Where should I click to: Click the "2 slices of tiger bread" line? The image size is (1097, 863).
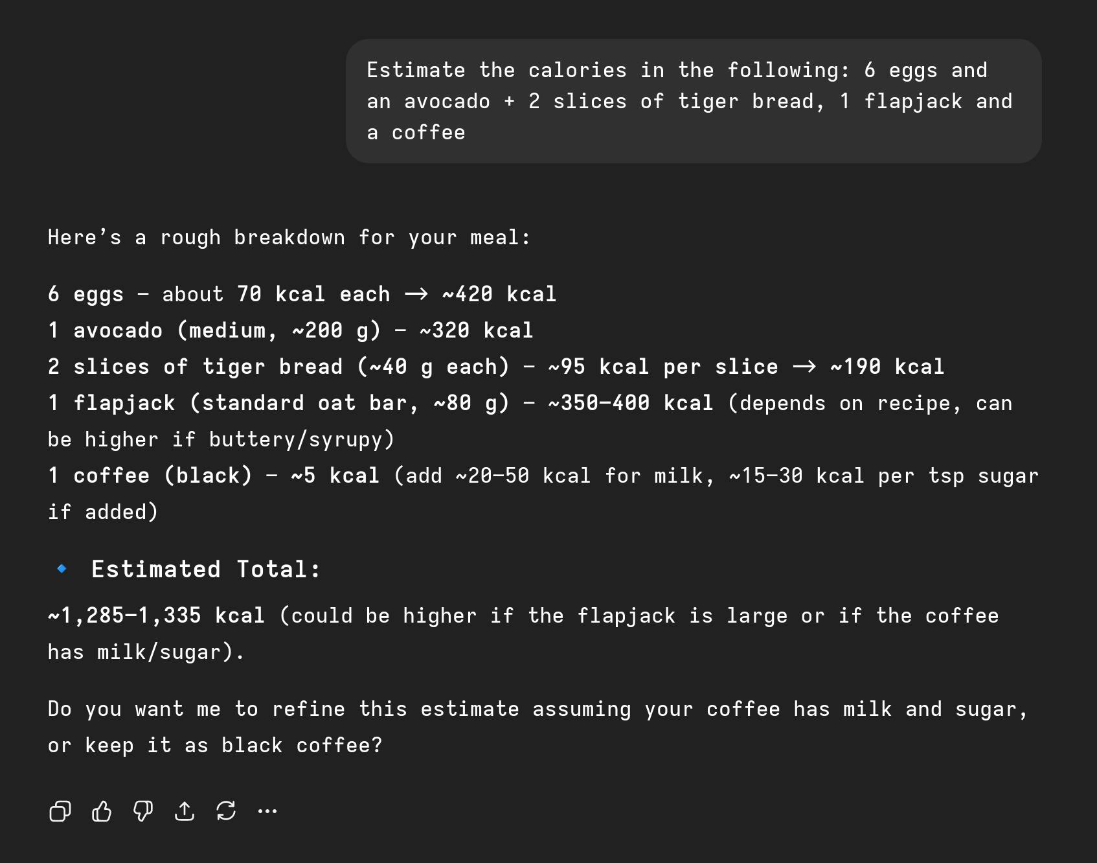[497, 367]
